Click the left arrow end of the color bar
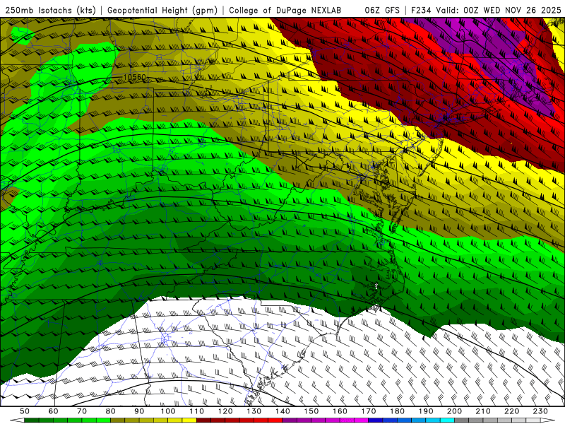The height and width of the screenshot is (424, 565). 17,420
